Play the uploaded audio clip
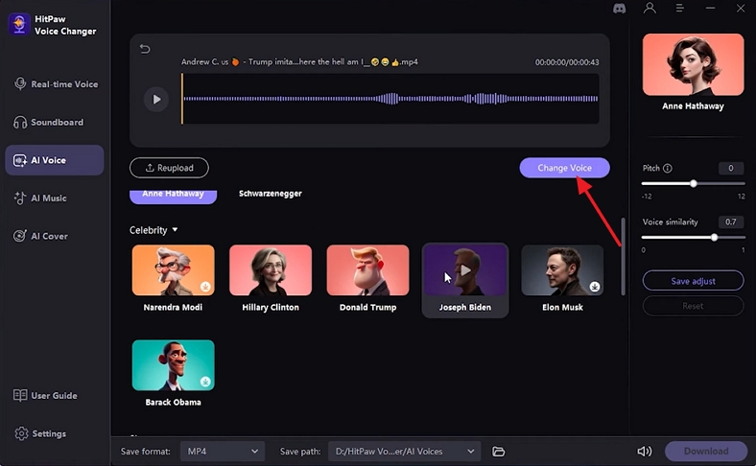Screen dimensions: 756x466 (156, 100)
